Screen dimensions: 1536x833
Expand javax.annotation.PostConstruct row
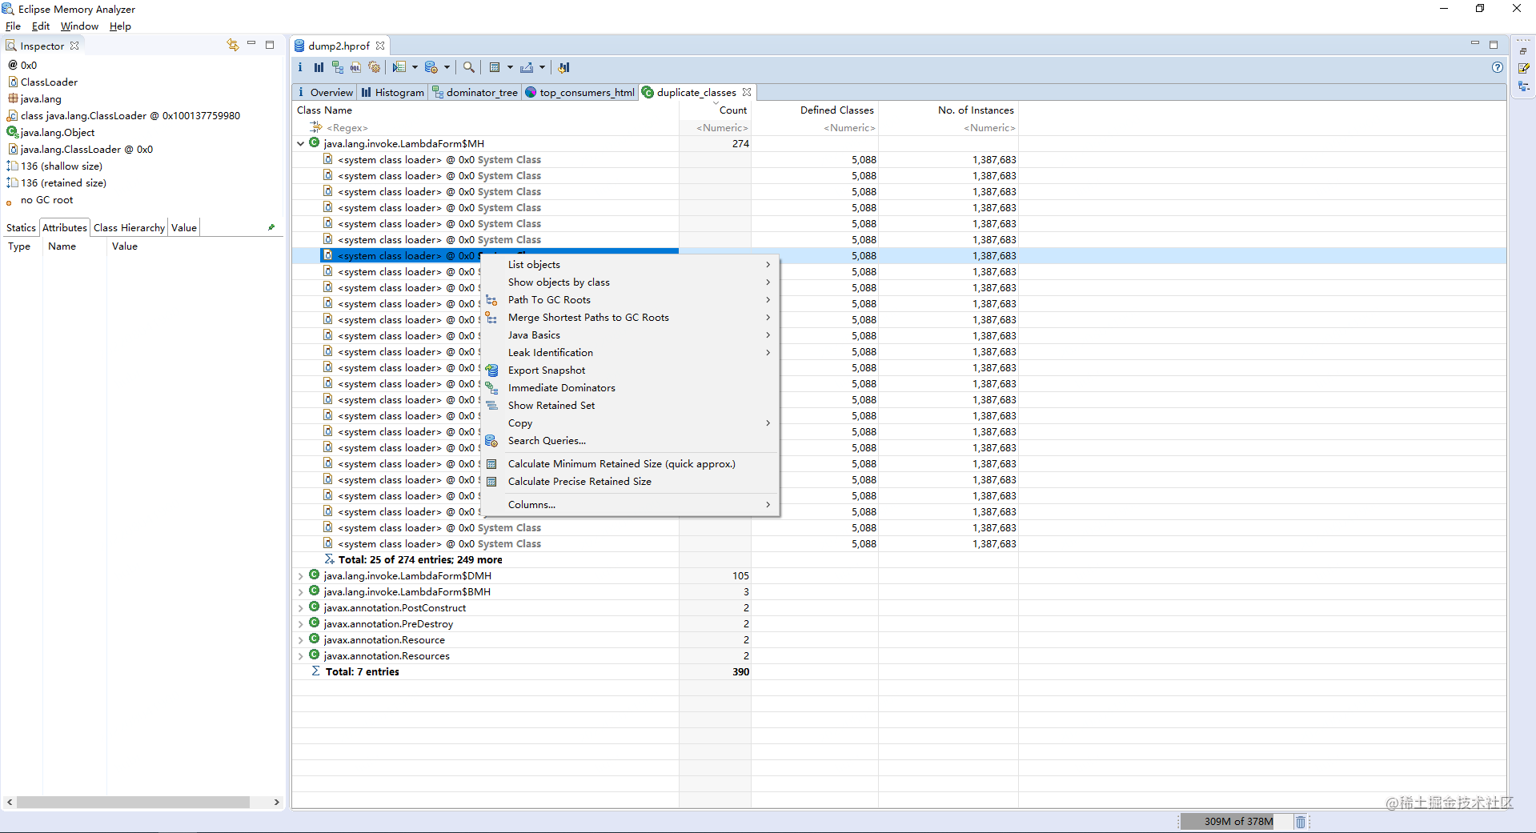point(301,608)
